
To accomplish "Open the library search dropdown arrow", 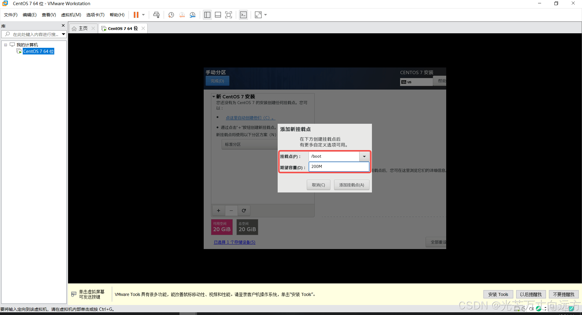I will tap(63, 34).
